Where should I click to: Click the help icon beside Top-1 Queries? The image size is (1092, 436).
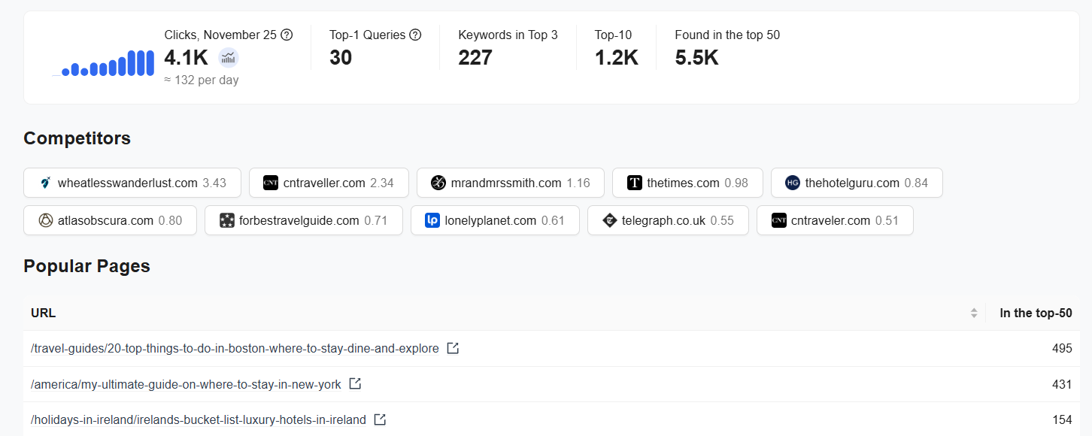point(415,35)
